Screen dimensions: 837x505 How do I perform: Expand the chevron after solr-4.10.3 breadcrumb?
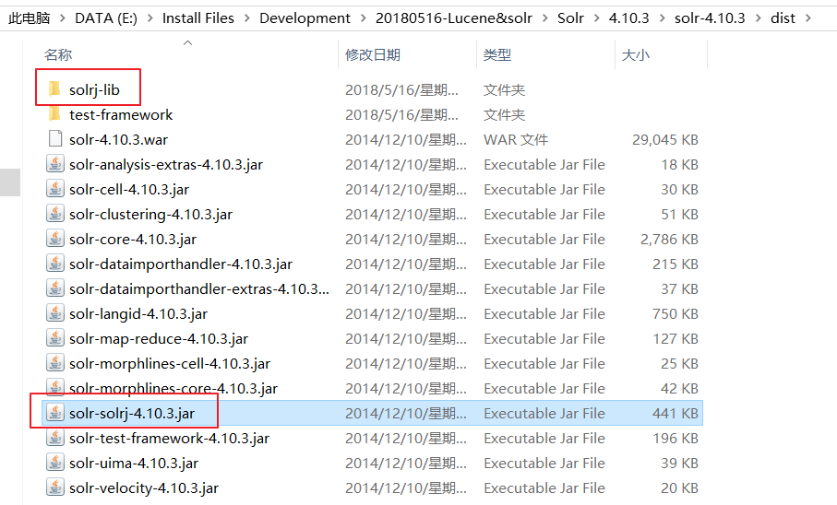(x=758, y=18)
